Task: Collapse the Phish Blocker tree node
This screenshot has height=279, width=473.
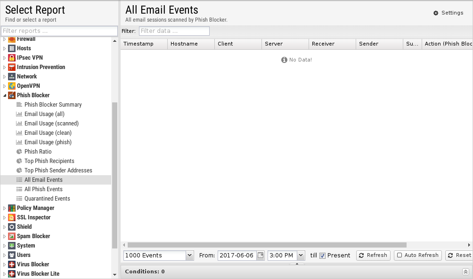Action: (x=4, y=95)
